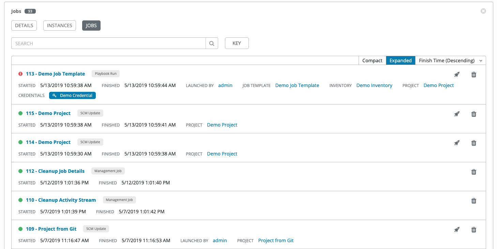Focus the job search field
The width and height of the screenshot is (497, 249).
(108, 44)
